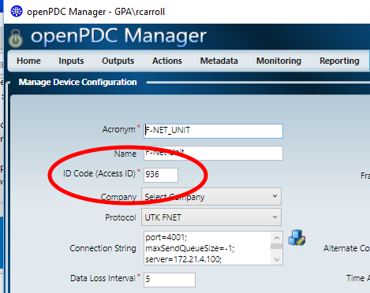Click the Connection String scrollbar thumb
The image size is (370, 293).
[x=277, y=247]
